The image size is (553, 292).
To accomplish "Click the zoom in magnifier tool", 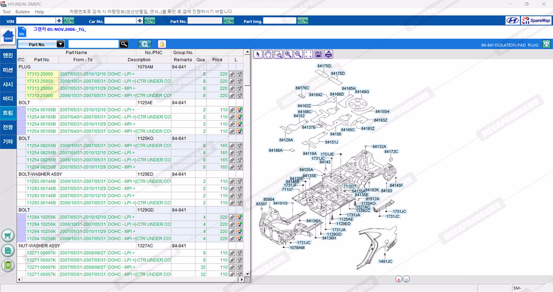I will (x=288, y=55).
